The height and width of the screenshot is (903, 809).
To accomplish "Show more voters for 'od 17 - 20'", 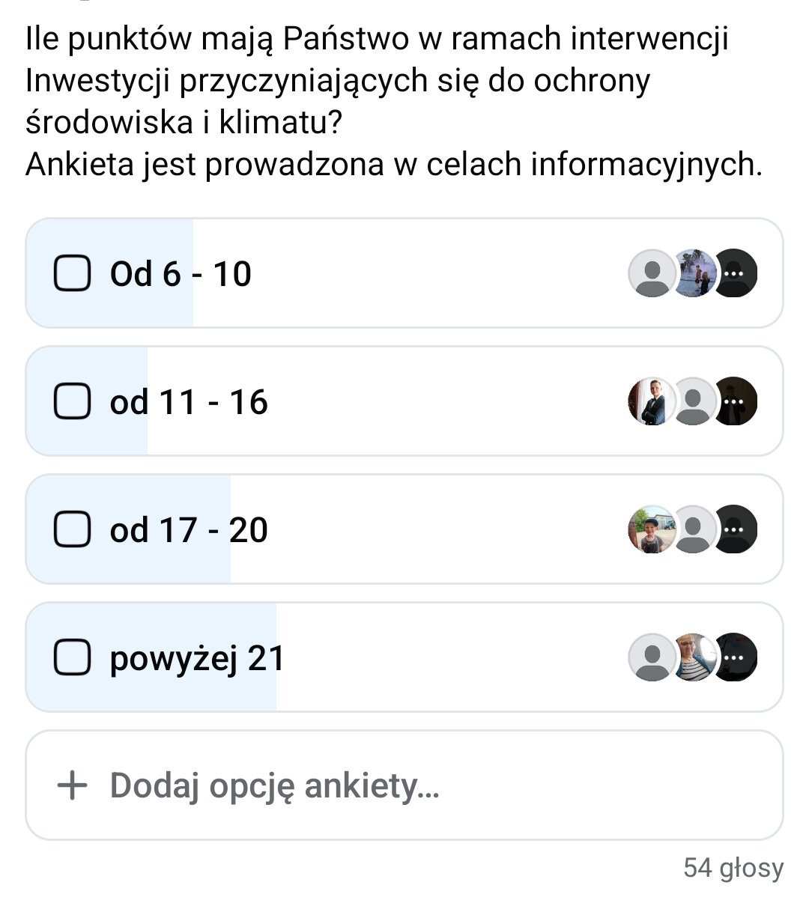I will [x=735, y=530].
